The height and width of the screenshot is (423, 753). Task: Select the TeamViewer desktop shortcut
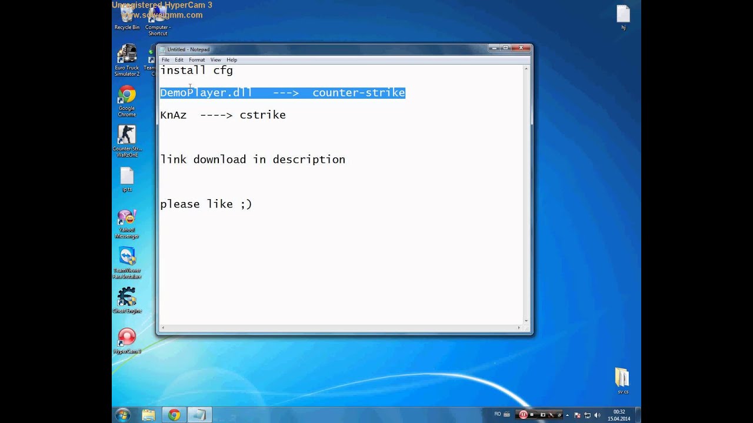coord(127,263)
